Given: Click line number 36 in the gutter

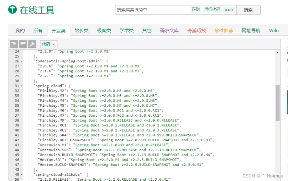Looking at the screenshot, I should pos(17,110).
